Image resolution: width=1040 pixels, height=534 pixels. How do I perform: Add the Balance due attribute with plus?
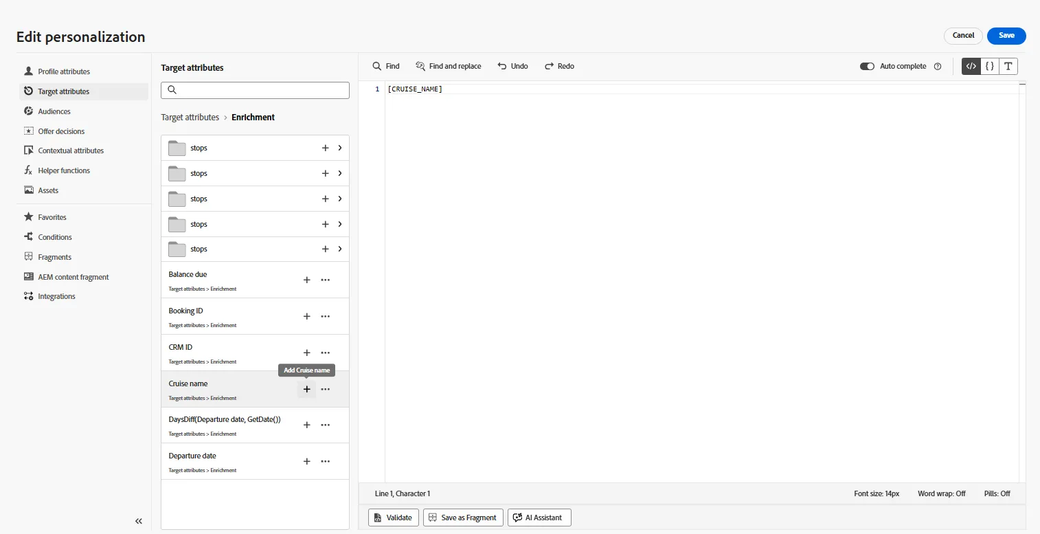(x=307, y=280)
